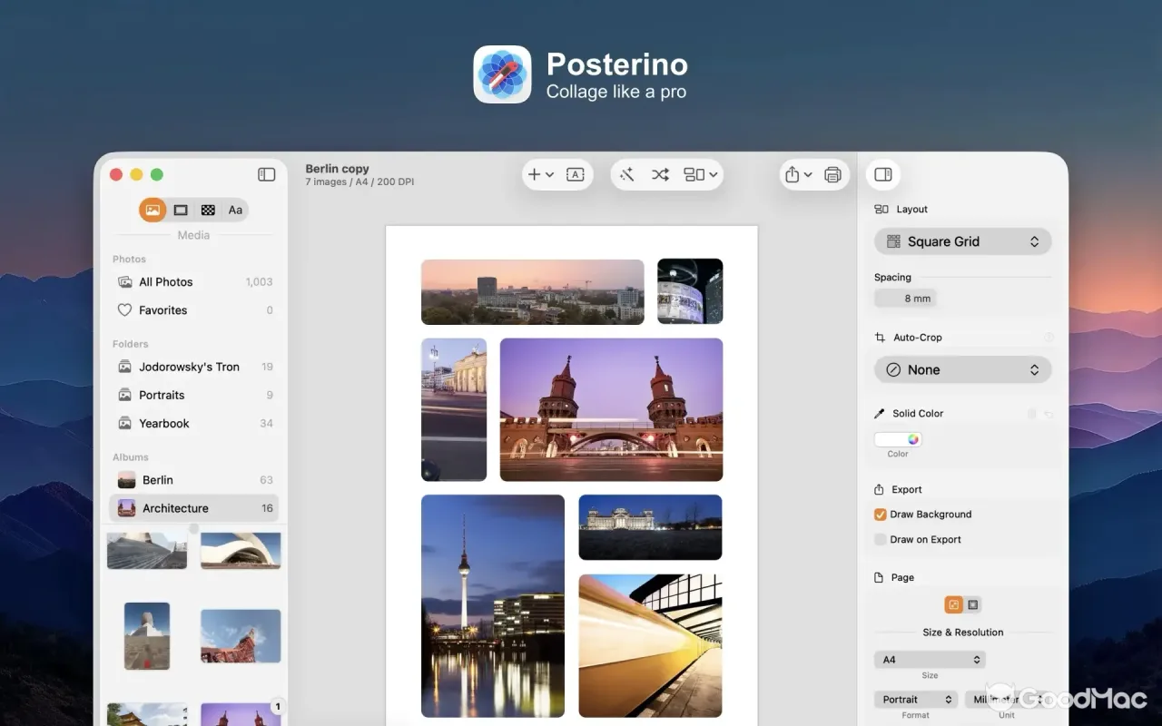Select the concrete stairs thumbnail in sidebar
Image resolution: width=1162 pixels, height=726 pixels.
(x=147, y=551)
